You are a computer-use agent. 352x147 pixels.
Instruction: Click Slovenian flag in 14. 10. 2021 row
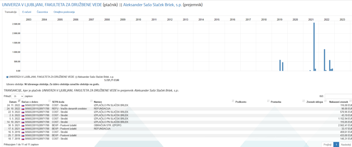[23, 122]
